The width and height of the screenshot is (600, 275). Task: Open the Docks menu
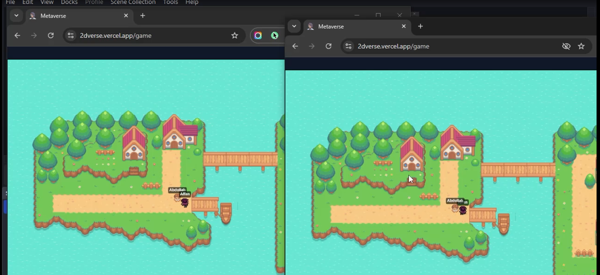pyautogui.click(x=69, y=2)
